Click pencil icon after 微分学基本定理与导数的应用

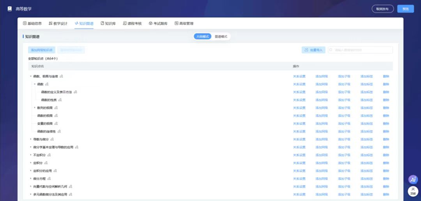tap(77, 147)
